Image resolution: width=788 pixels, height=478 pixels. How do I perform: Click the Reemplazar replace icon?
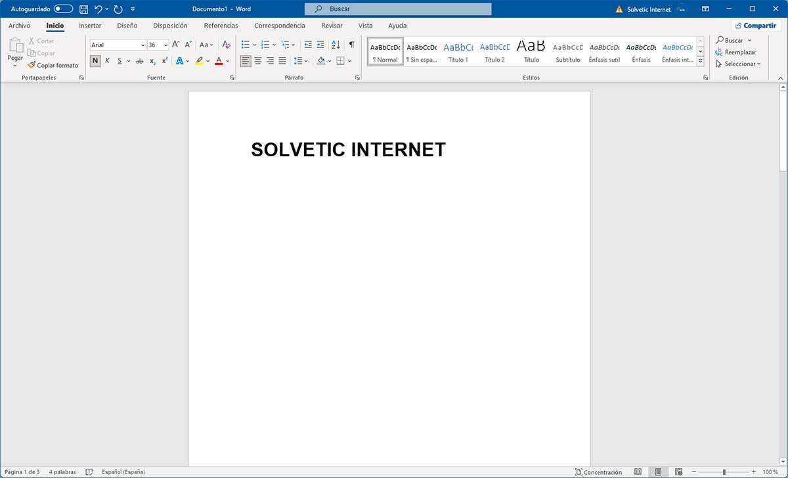(x=719, y=52)
